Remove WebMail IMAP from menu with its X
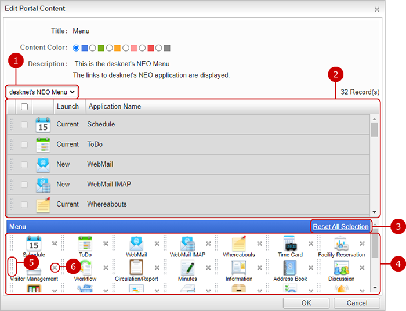 (208, 244)
